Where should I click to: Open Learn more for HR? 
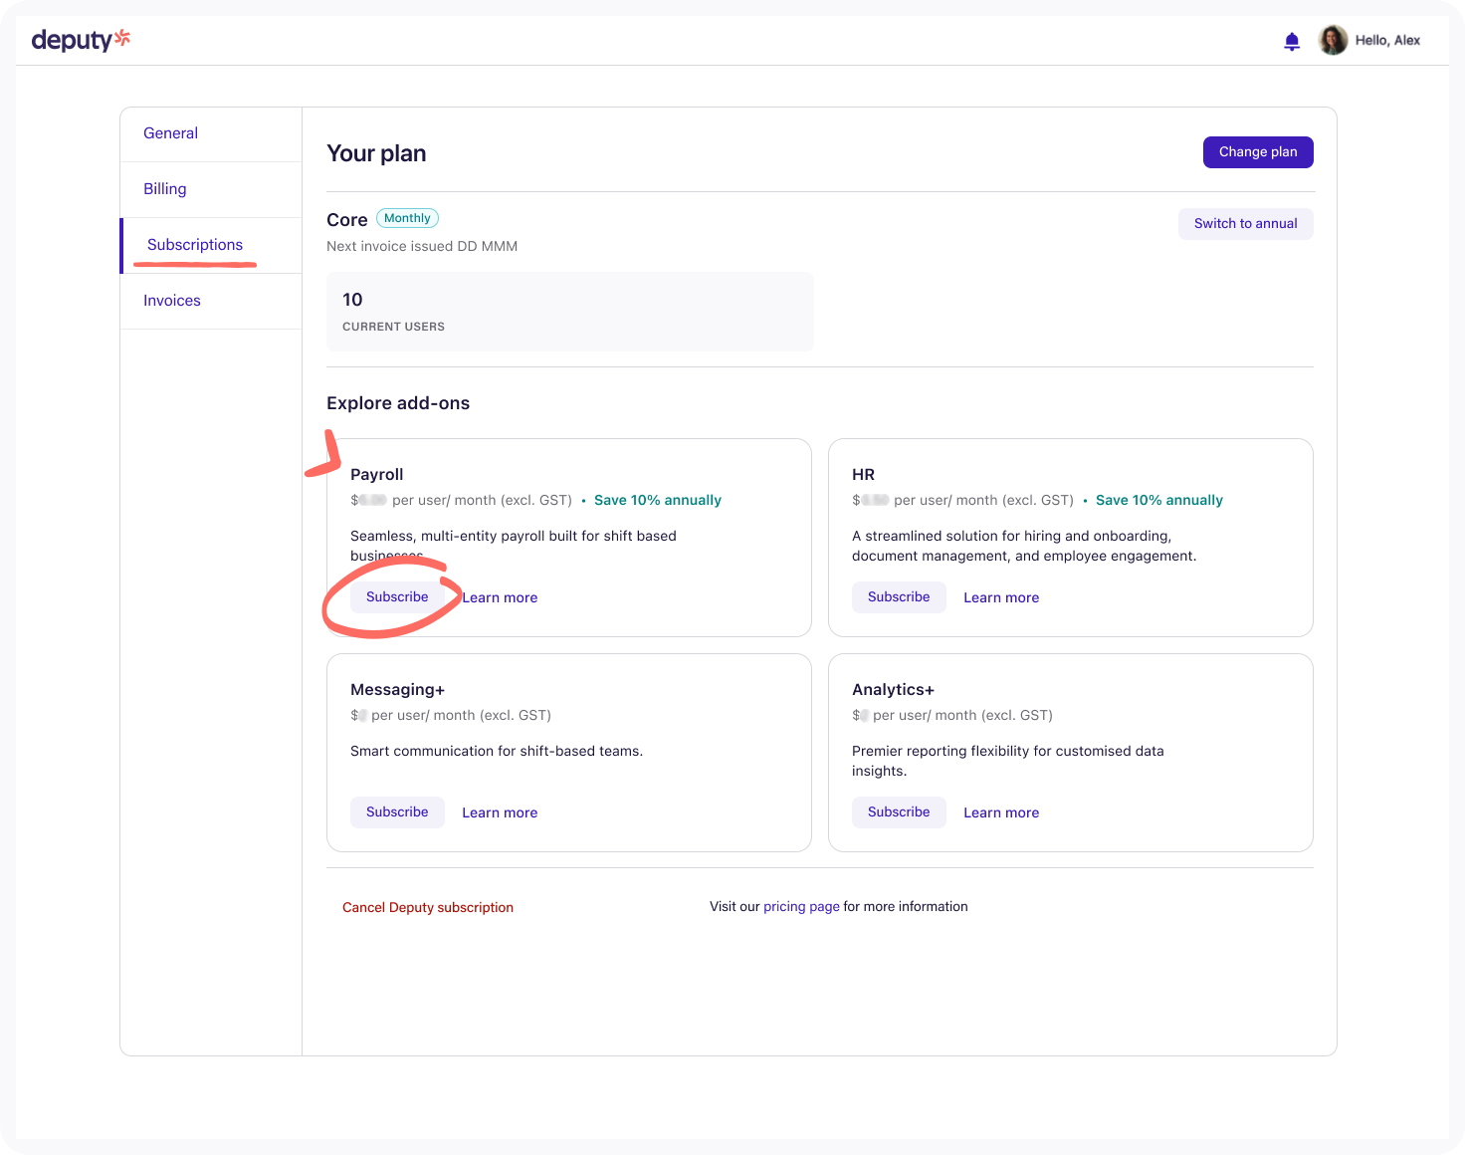(x=1001, y=598)
